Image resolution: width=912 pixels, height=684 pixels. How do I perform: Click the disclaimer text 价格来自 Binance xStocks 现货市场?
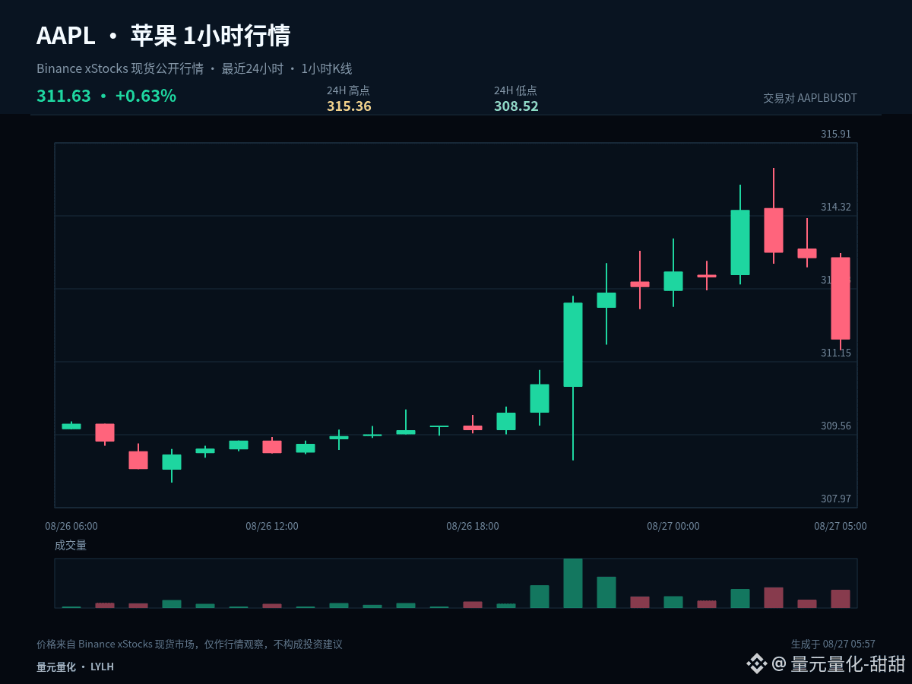pyautogui.click(x=117, y=644)
